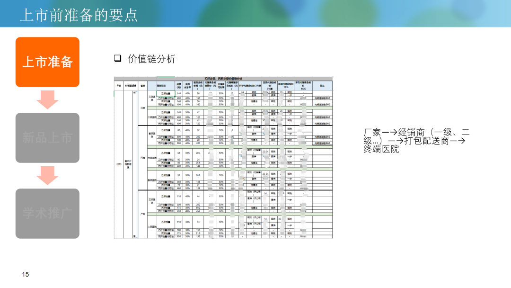This screenshot has width=511, height=288.
Task: Click the gray 学术推广 step box
Action: (47, 214)
